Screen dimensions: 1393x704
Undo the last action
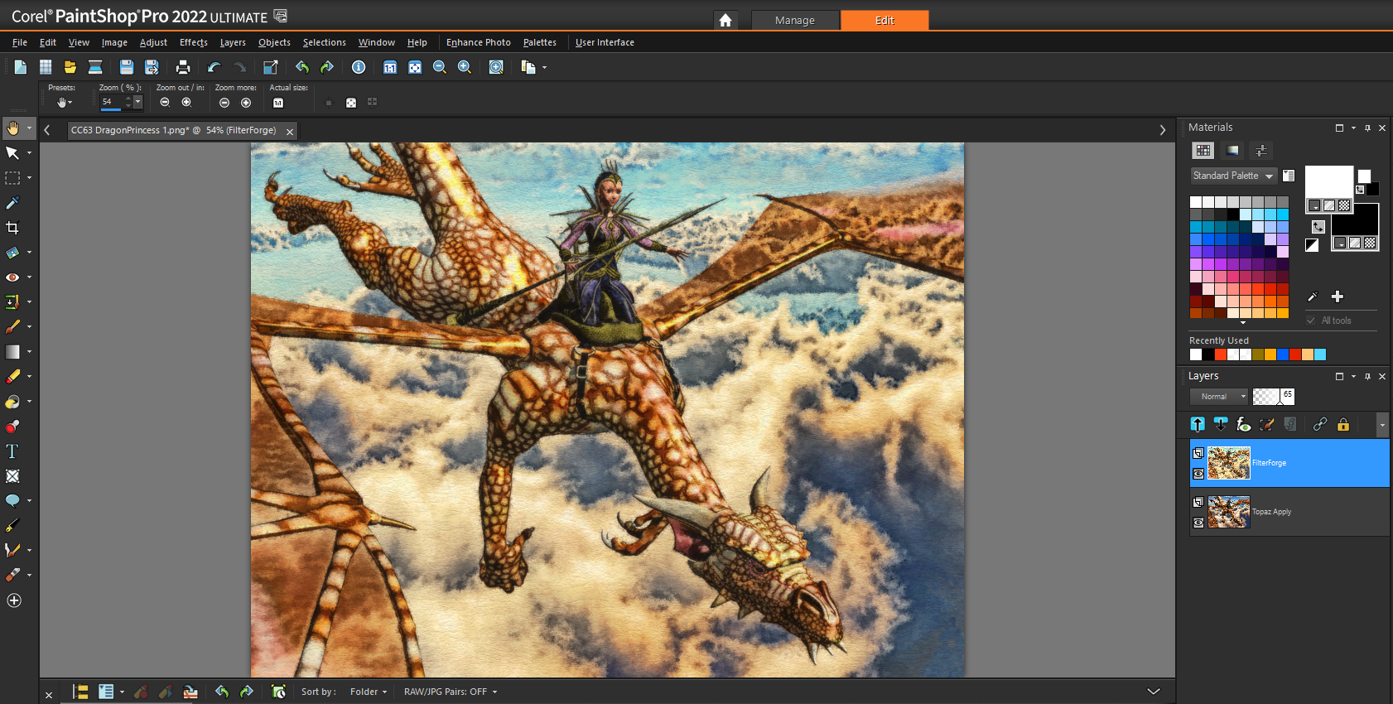coord(214,67)
